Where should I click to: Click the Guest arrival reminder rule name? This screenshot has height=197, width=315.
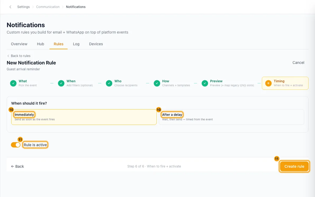pos(23,69)
